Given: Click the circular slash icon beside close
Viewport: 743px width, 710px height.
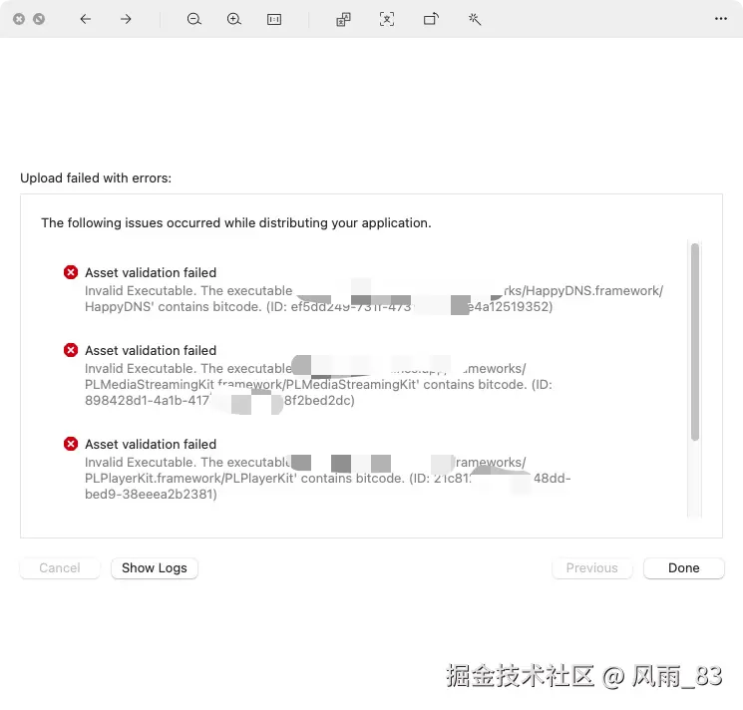Looking at the screenshot, I should 39,19.
